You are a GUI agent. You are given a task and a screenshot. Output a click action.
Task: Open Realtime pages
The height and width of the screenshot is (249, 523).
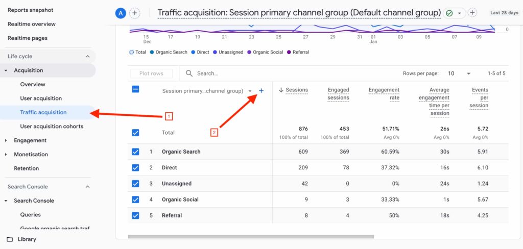tap(28, 38)
